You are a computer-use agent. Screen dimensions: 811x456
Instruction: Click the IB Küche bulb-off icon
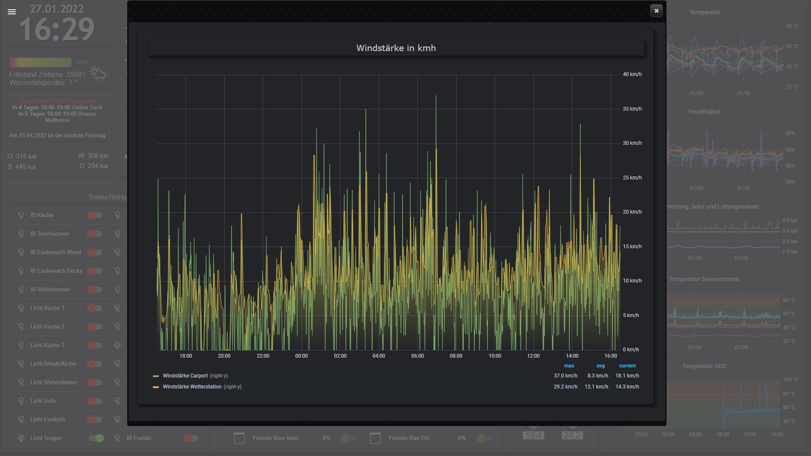coord(21,215)
